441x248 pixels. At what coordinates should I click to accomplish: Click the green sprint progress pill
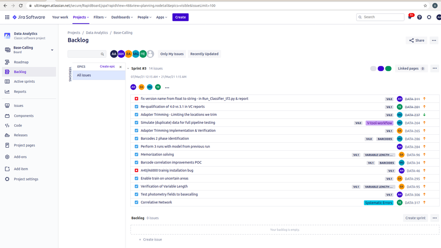(388, 69)
